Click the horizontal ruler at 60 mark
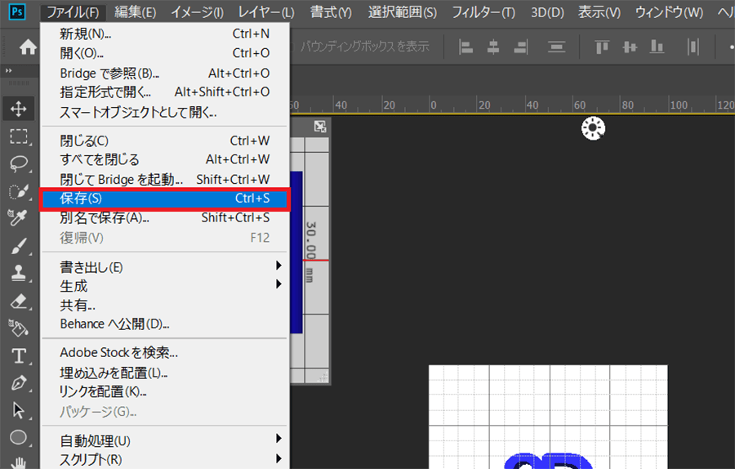This screenshot has width=735, height=469. [x=580, y=105]
